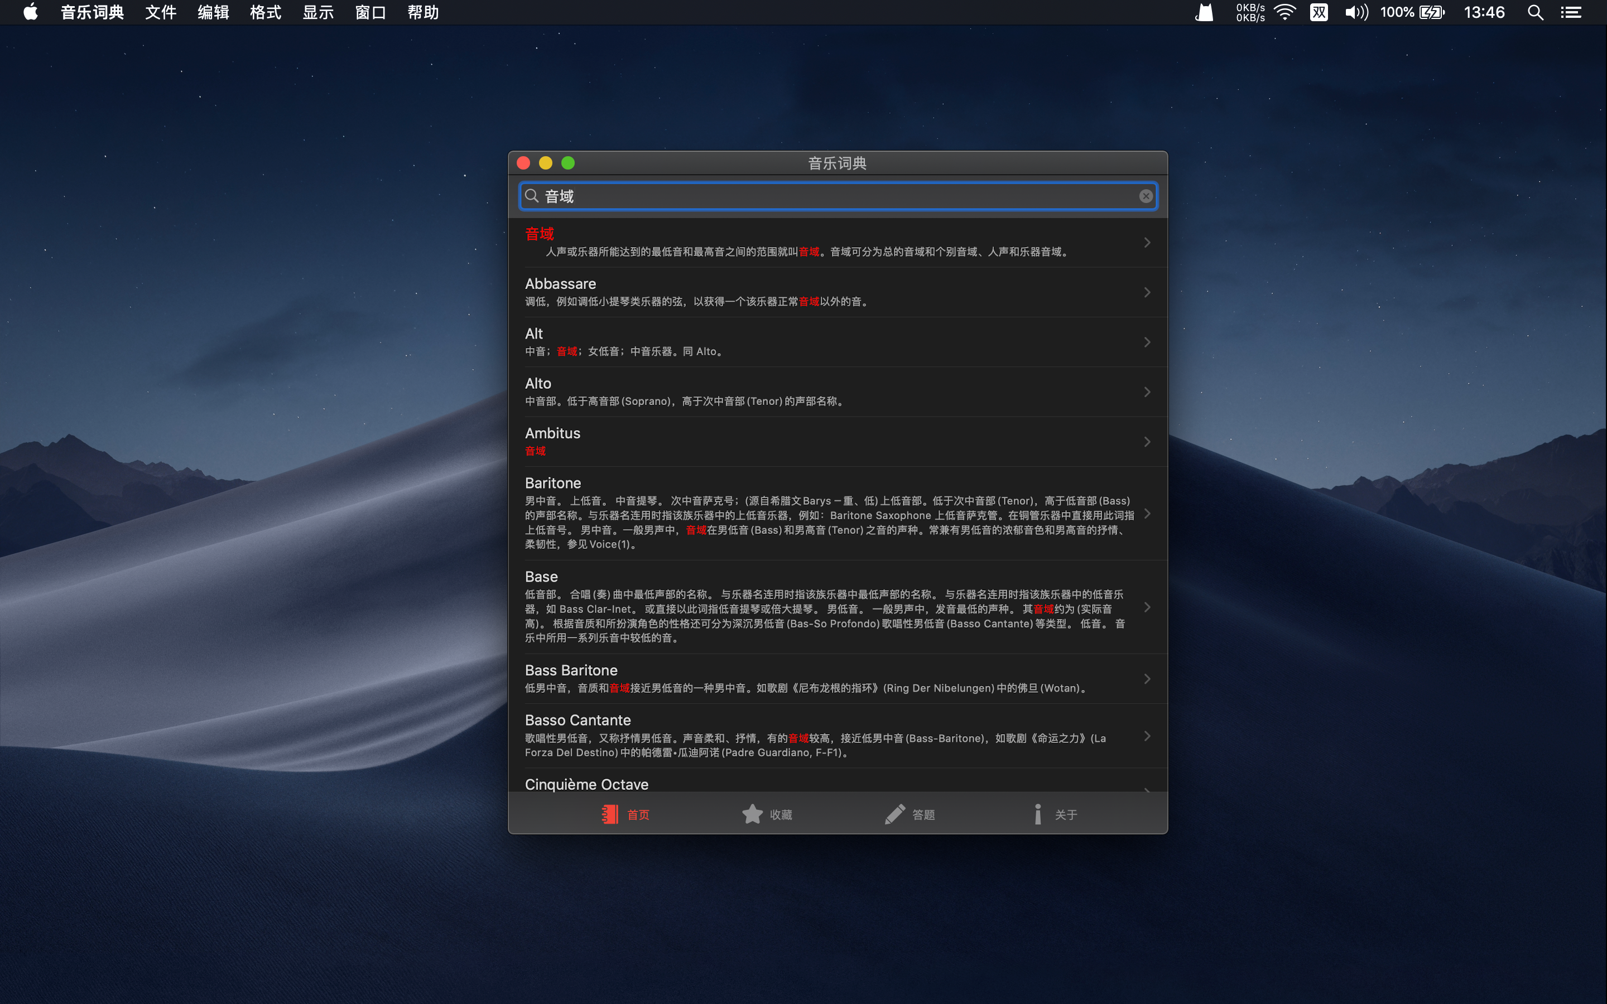This screenshot has height=1004, width=1607.
Task: Select the red 音域 entry title
Action: 539,234
